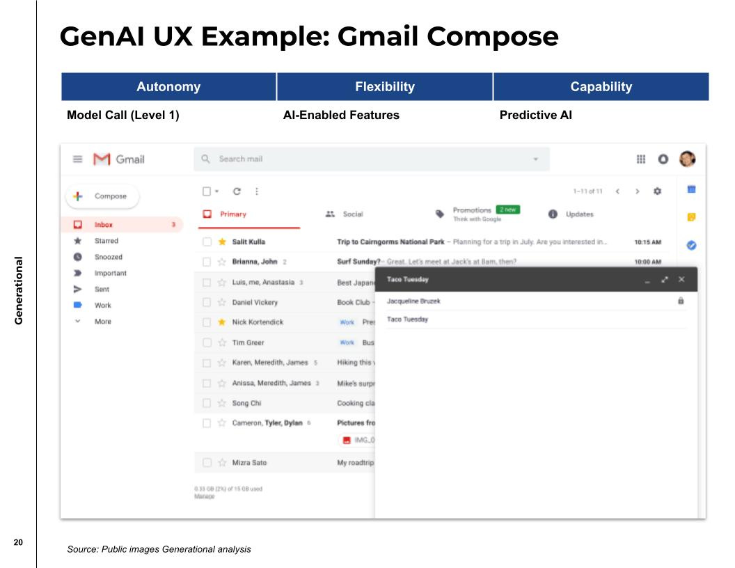Refresh the inbox with the reload icon
The height and width of the screenshot is (568, 735).
(x=237, y=191)
